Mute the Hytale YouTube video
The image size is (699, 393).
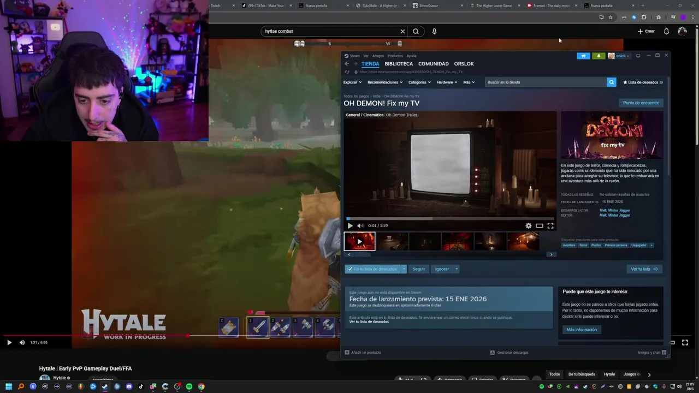(22, 342)
